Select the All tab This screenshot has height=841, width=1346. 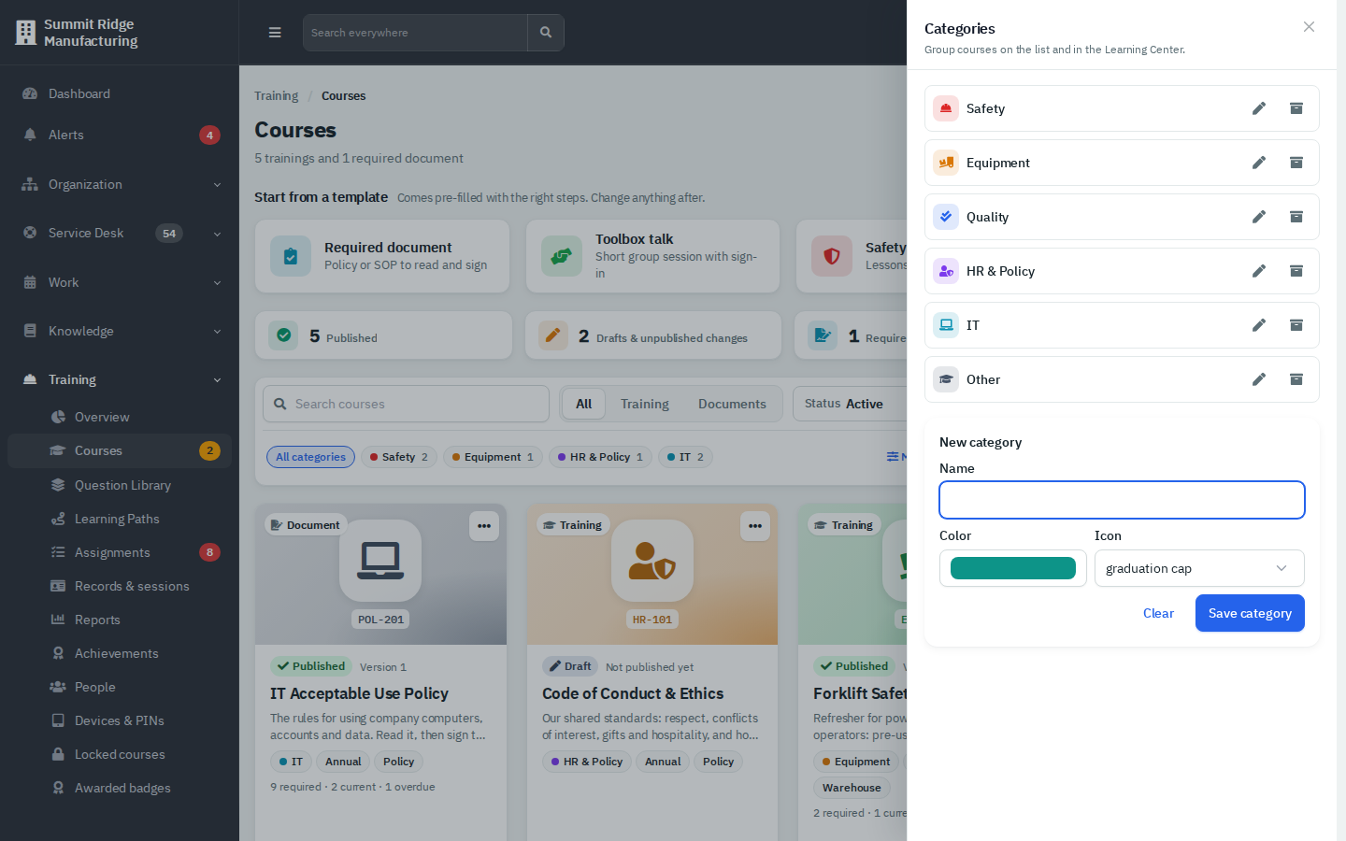click(584, 404)
